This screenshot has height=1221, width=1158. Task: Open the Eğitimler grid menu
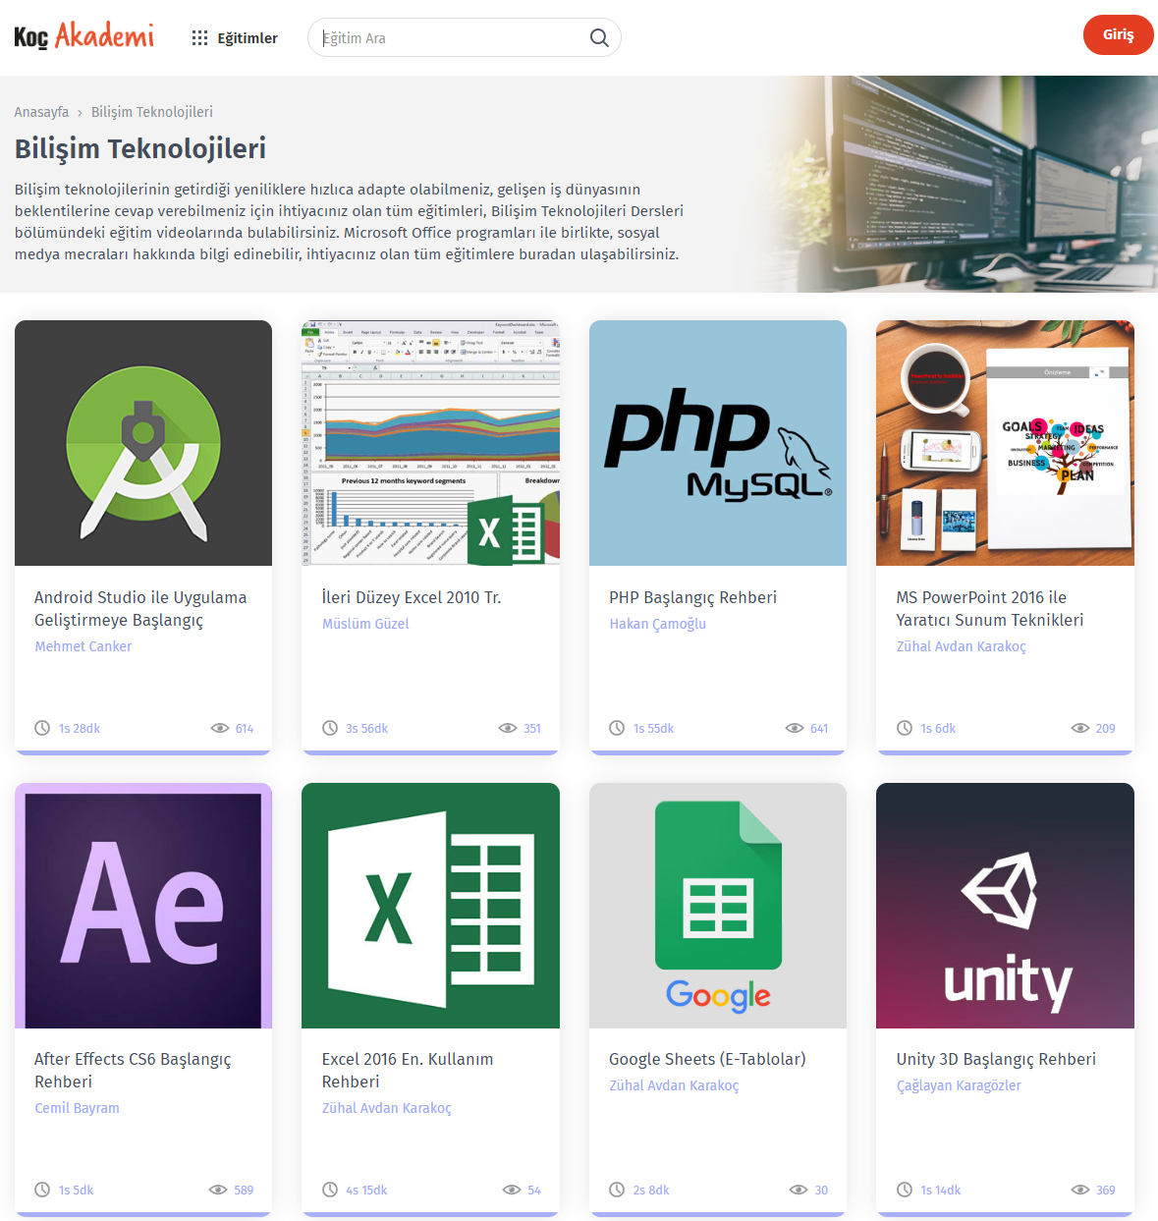pyautogui.click(x=235, y=37)
